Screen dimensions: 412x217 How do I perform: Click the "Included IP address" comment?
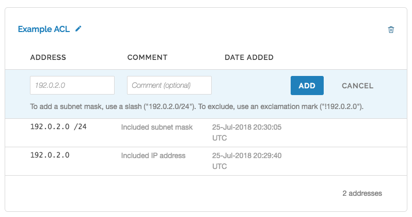coord(153,155)
